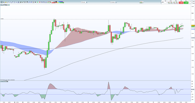Viewport: 195px width, 103px height.
Task: Click the Price panel label tab
Action: (x=1, y=5)
